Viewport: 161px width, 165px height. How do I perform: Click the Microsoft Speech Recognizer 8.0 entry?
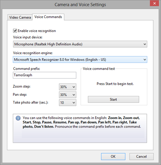coord(60,60)
